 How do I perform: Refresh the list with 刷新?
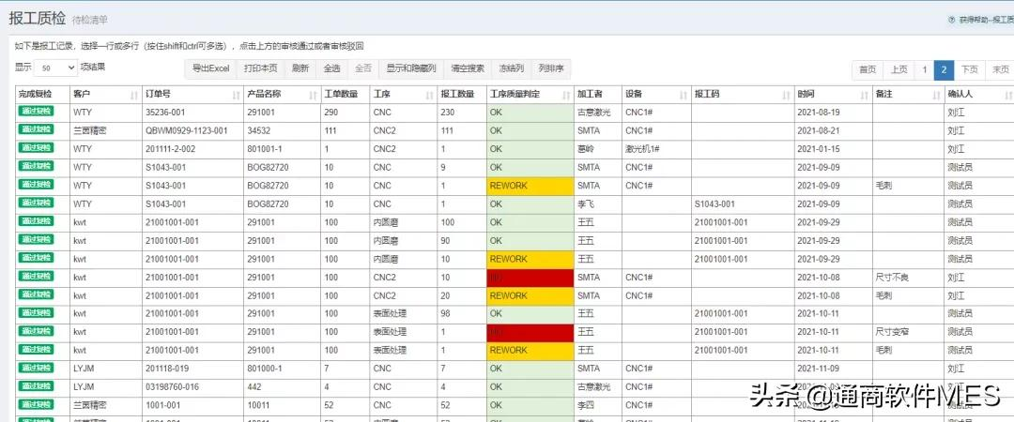pyautogui.click(x=300, y=68)
